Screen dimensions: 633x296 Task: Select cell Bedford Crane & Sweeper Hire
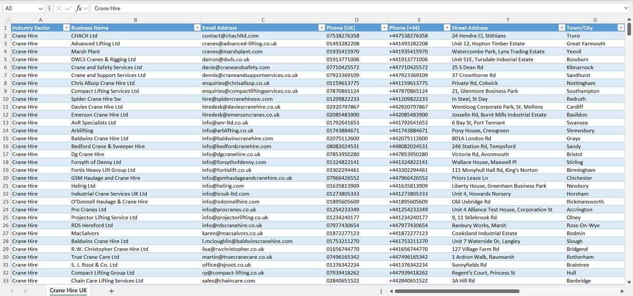point(135,146)
